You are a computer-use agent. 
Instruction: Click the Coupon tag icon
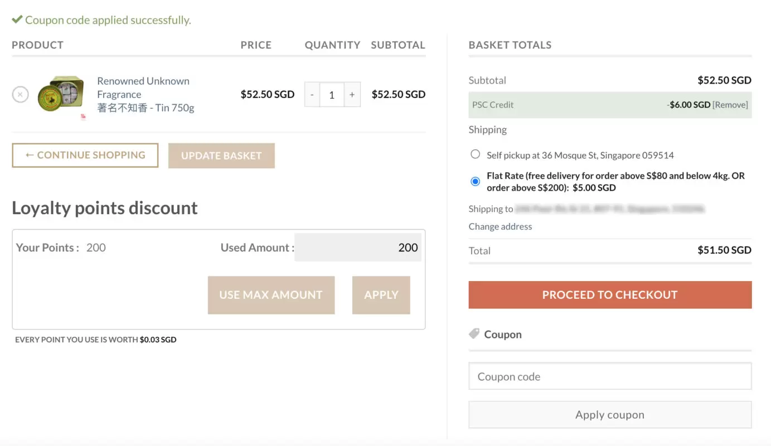coord(474,334)
